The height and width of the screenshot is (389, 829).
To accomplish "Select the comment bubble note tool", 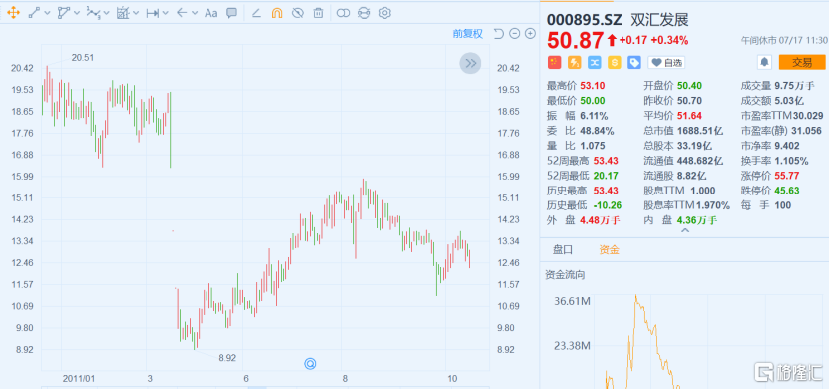I will 231,13.
